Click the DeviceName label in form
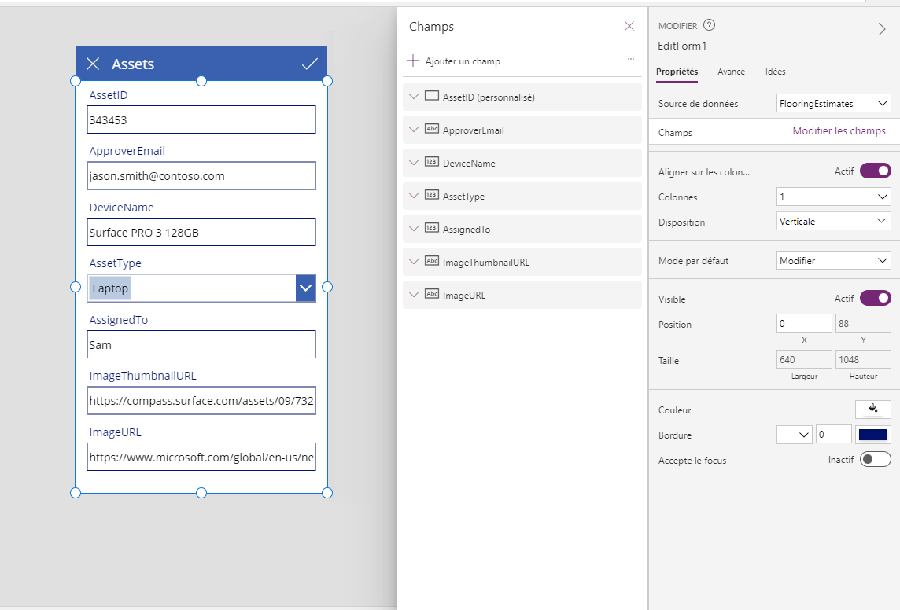900x610 pixels. point(122,208)
